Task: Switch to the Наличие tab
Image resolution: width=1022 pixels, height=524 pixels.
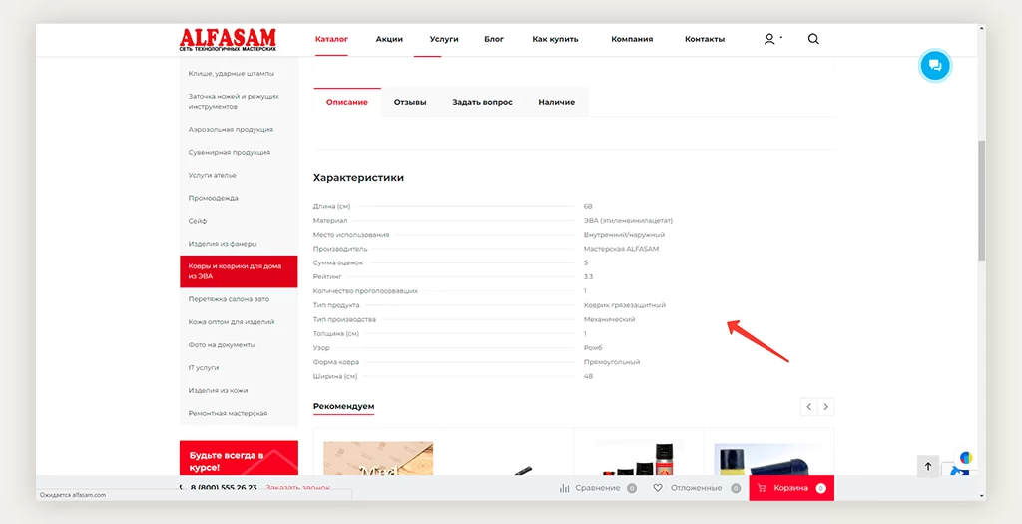Action: pyautogui.click(x=556, y=102)
